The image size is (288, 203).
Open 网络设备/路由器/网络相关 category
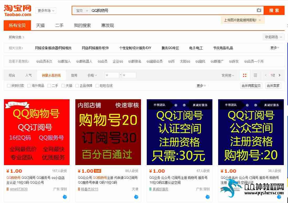[x=53, y=48]
